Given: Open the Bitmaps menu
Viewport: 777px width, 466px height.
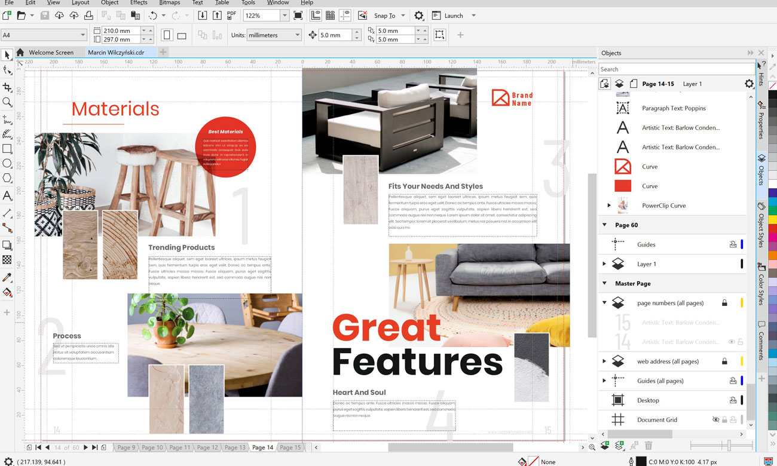Looking at the screenshot, I should click(170, 3).
